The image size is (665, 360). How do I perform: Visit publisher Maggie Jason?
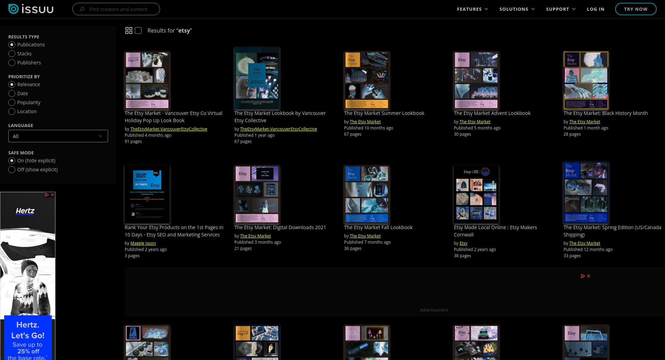coord(143,243)
